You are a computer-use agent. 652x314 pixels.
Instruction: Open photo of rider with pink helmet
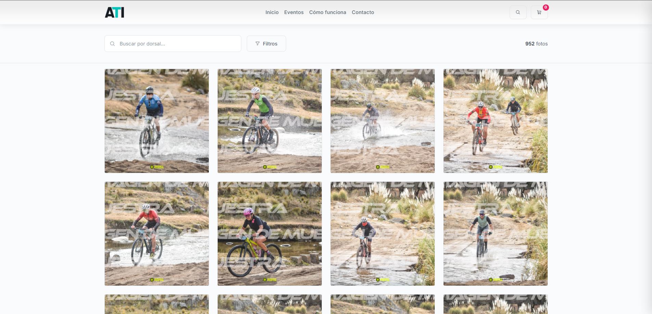pyautogui.click(x=270, y=234)
